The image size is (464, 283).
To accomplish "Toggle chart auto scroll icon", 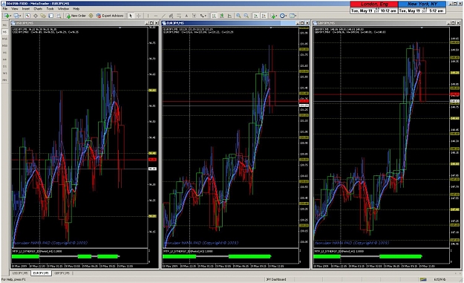I will pyautogui.click(x=256, y=16).
